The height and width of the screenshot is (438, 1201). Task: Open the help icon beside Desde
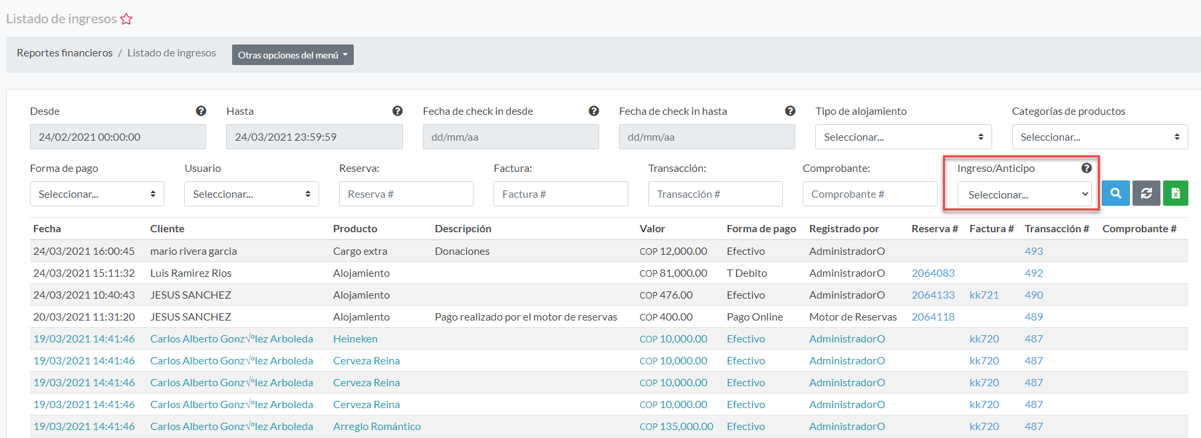coord(201,111)
